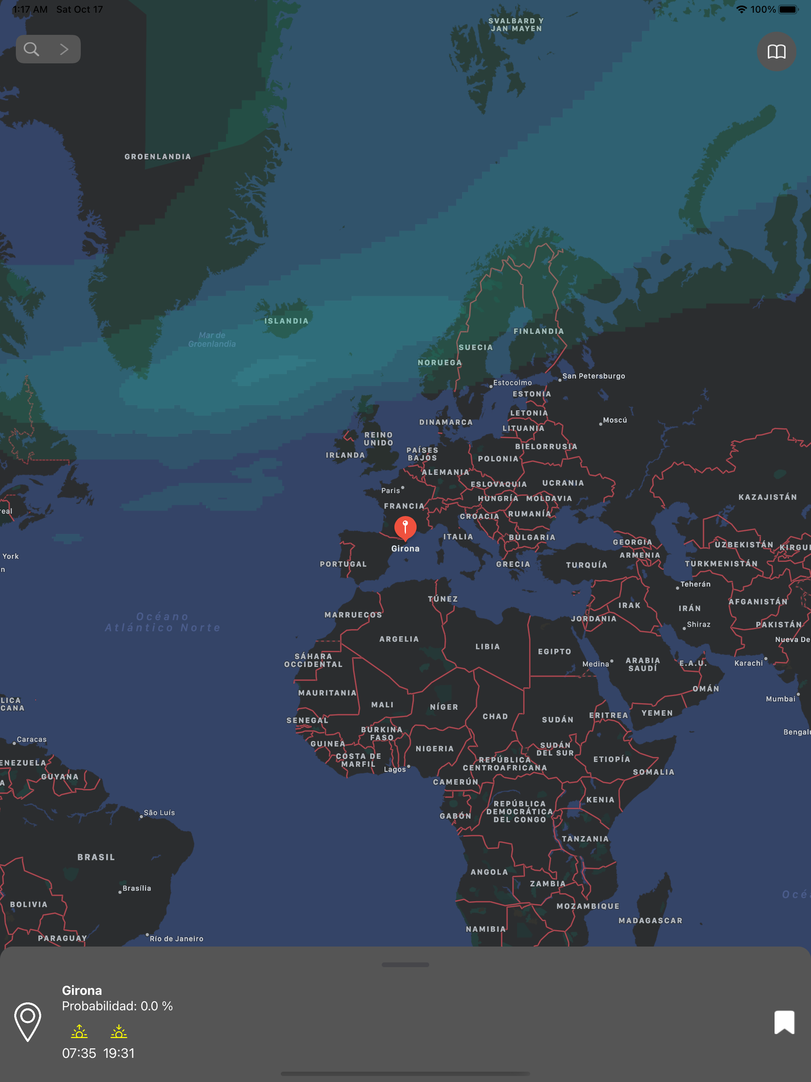Viewport: 811px width, 1082px height.
Task: Open the search magnifier icon
Action: [x=32, y=49]
